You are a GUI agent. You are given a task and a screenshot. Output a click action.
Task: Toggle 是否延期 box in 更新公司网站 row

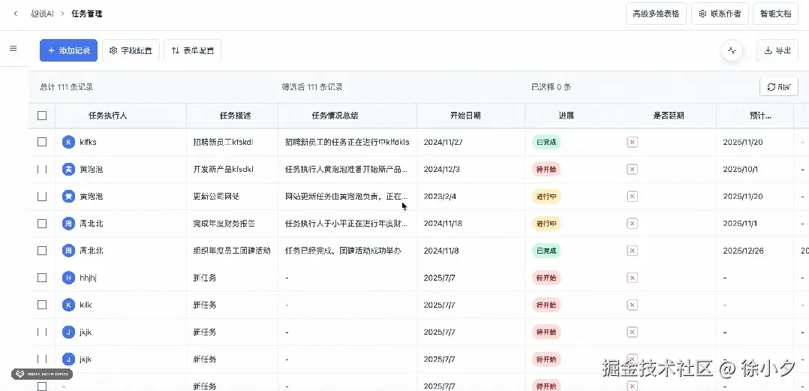pyautogui.click(x=632, y=197)
